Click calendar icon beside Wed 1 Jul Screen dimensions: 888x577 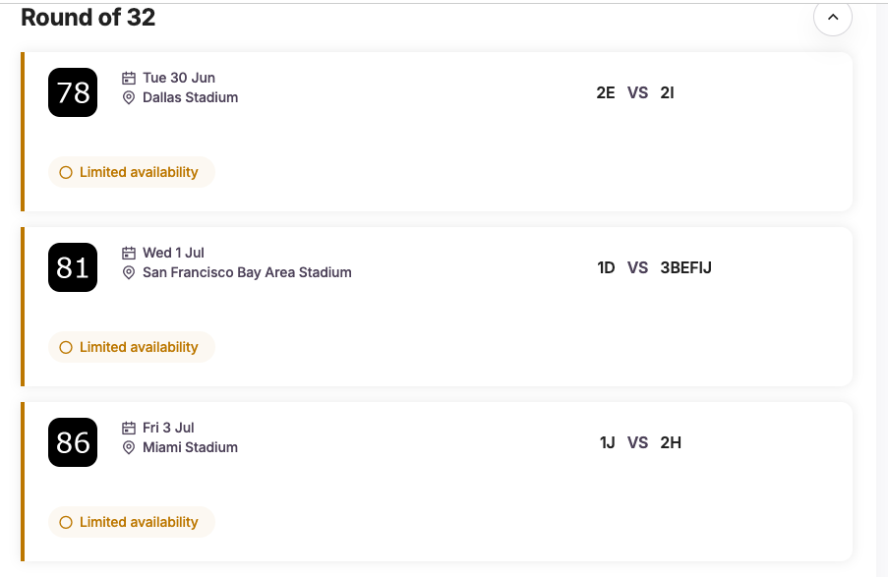click(x=129, y=253)
